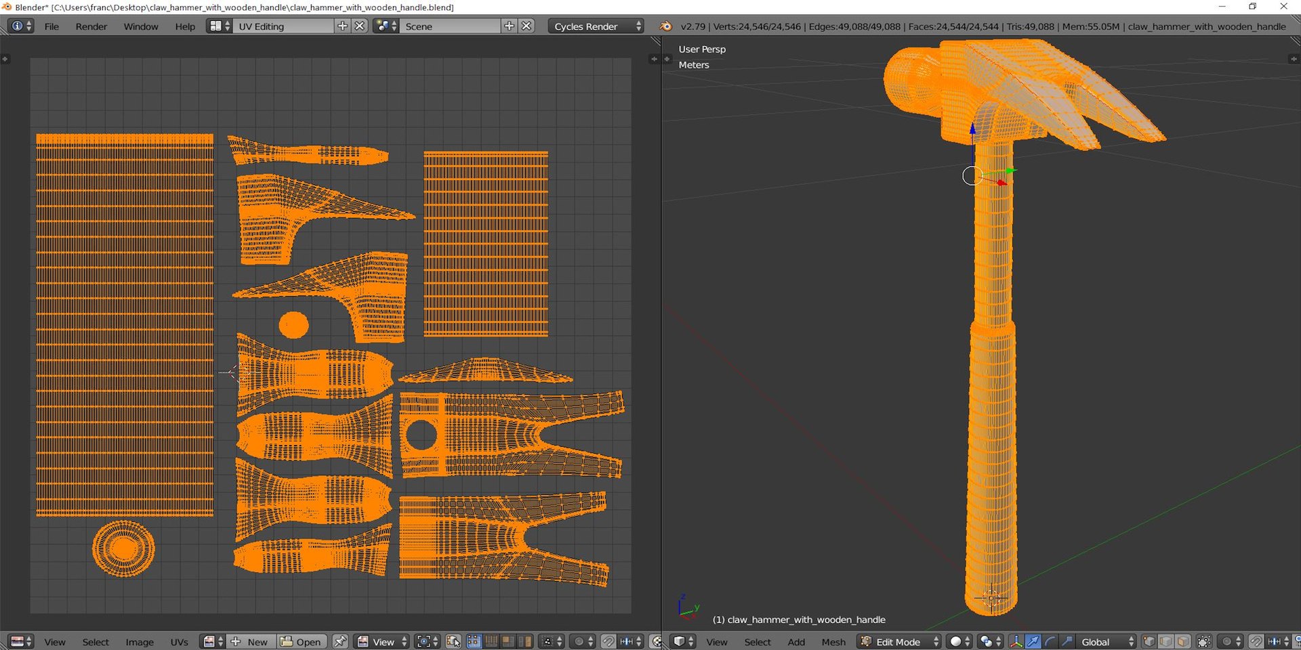1301x650 pixels.
Task: Open UV editor type selector
Action: pyautogui.click(x=21, y=641)
